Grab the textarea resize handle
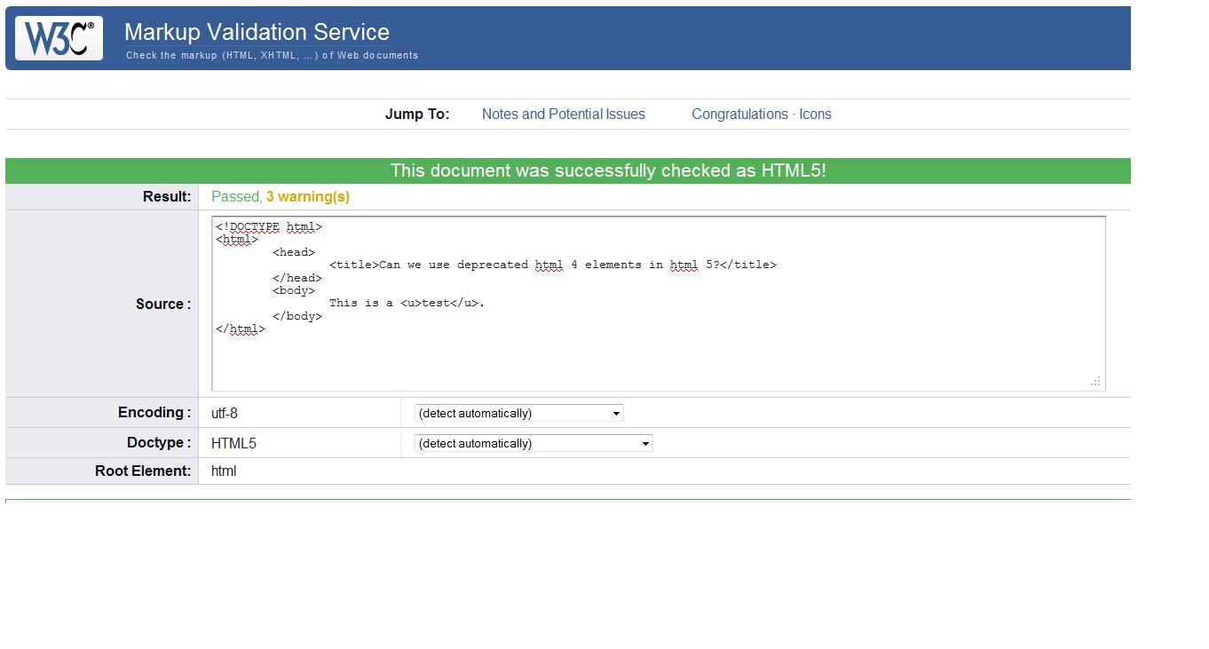Screen dimensions: 1209x649 1096,381
